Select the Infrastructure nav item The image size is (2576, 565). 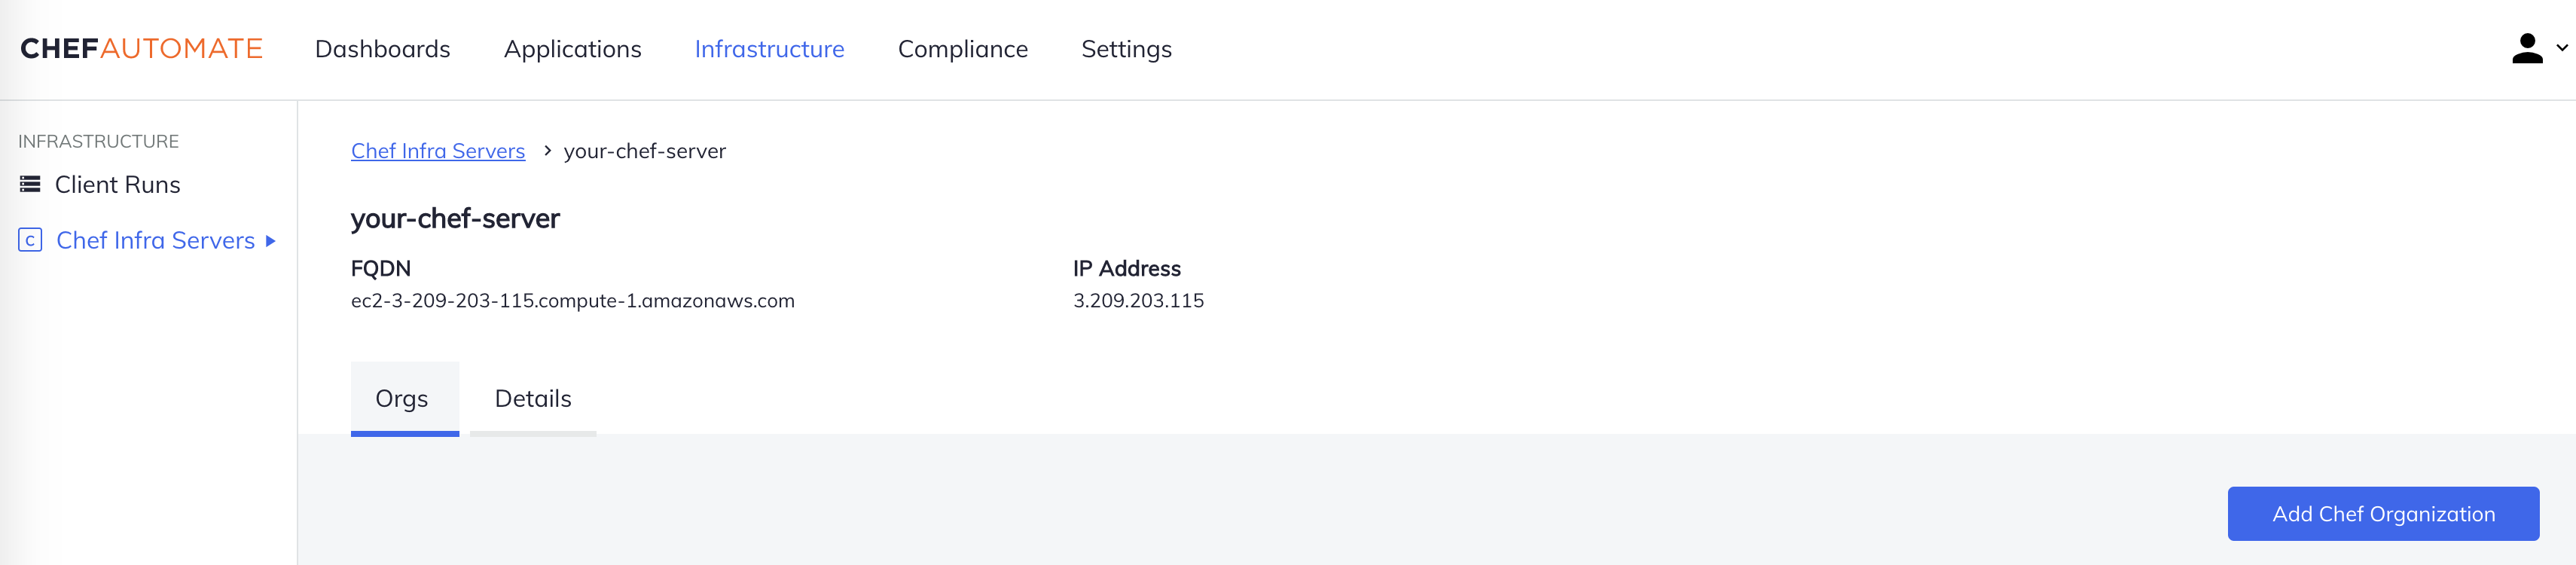click(769, 49)
